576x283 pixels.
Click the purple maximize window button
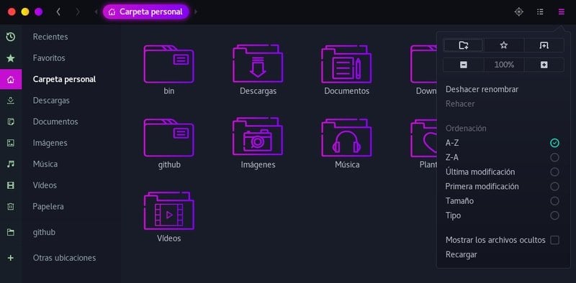(x=39, y=11)
